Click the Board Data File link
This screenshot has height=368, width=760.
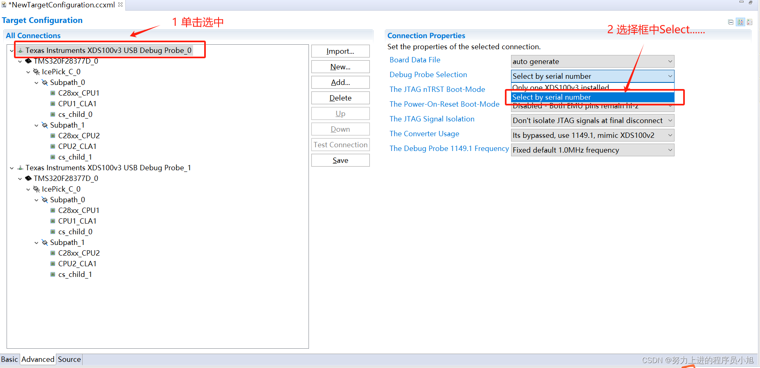pyautogui.click(x=415, y=60)
